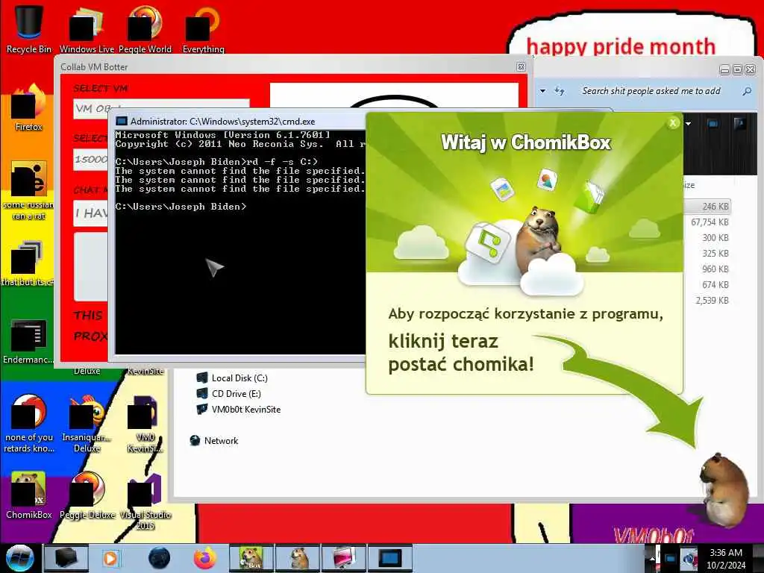Switch to the pink monitor taskbar button
Screen dimensions: 764x573
pos(343,558)
